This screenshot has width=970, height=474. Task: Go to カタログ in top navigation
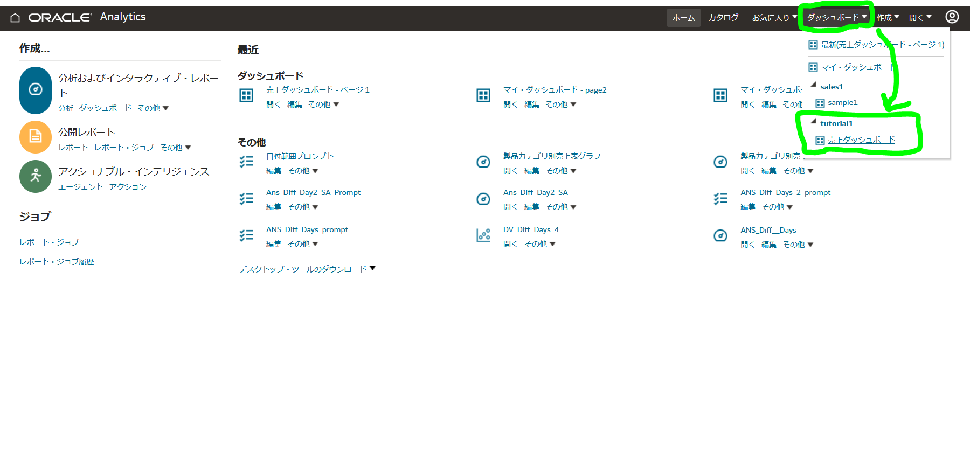point(723,18)
